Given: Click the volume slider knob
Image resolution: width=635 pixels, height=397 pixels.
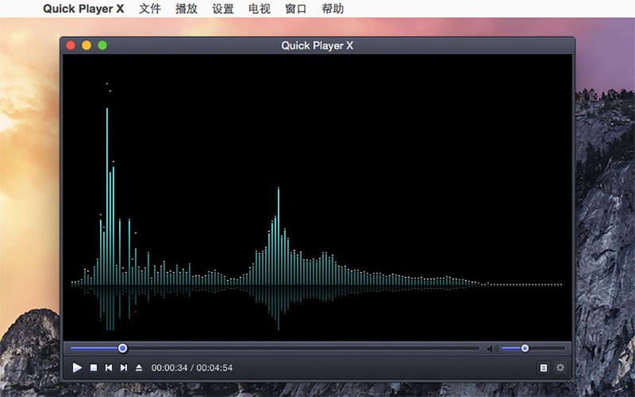Looking at the screenshot, I should click(525, 348).
